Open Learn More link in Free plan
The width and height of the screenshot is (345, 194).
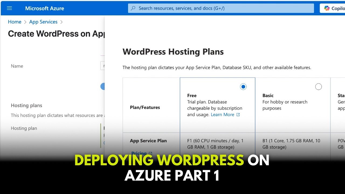pos(222,115)
